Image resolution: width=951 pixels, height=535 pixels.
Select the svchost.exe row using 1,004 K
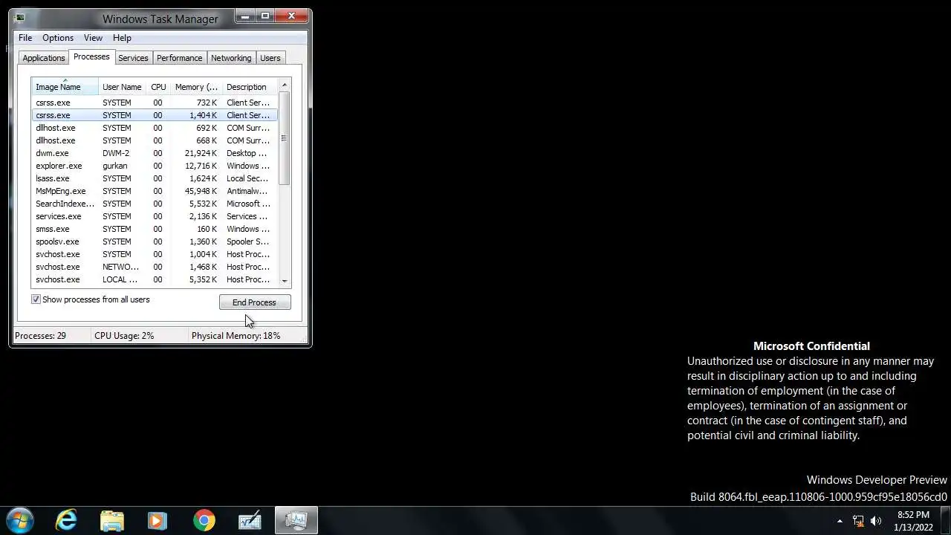[x=155, y=254]
